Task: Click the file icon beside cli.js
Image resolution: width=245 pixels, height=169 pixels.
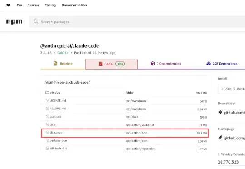Action: pos(47,124)
